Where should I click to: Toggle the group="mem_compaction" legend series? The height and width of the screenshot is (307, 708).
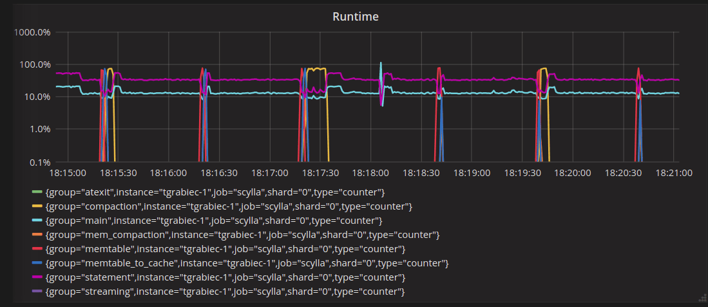[242, 234]
